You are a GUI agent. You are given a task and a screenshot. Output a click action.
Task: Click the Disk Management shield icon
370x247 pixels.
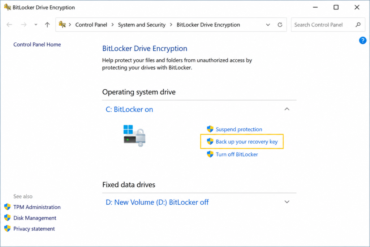tap(7, 217)
